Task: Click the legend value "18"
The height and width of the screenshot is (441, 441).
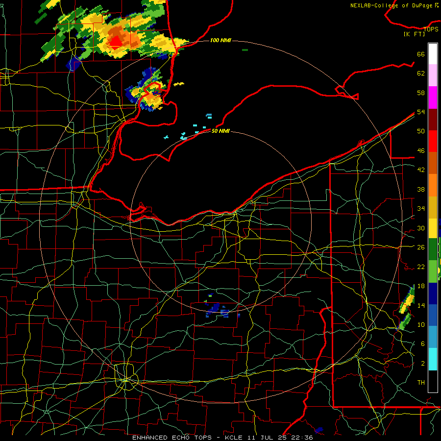Action: tap(421, 286)
